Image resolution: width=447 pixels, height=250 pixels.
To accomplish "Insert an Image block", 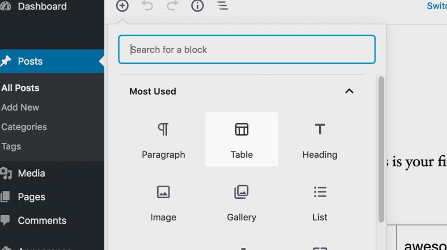I will coord(163,202).
